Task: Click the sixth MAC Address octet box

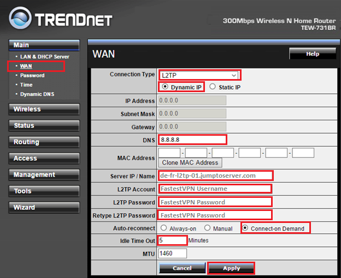Action: click(303, 153)
